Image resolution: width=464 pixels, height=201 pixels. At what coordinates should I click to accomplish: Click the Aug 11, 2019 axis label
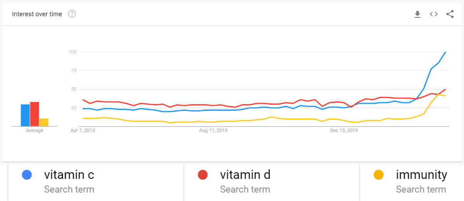213,131
